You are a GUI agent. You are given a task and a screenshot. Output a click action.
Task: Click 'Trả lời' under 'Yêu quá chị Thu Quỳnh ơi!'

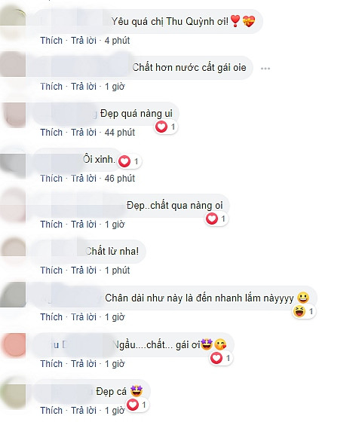[x=84, y=41]
